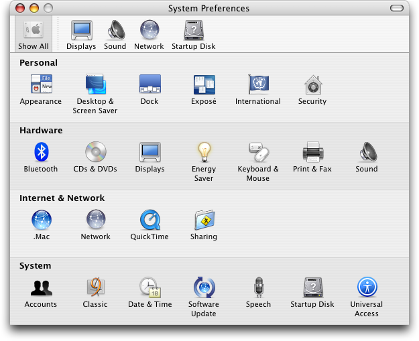This screenshot has width=419, height=341.
Task: Click the Personal section heading
Action: click(x=38, y=63)
